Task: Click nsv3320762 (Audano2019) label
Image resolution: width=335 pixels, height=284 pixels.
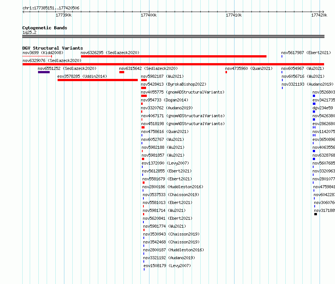Action: click(167, 108)
